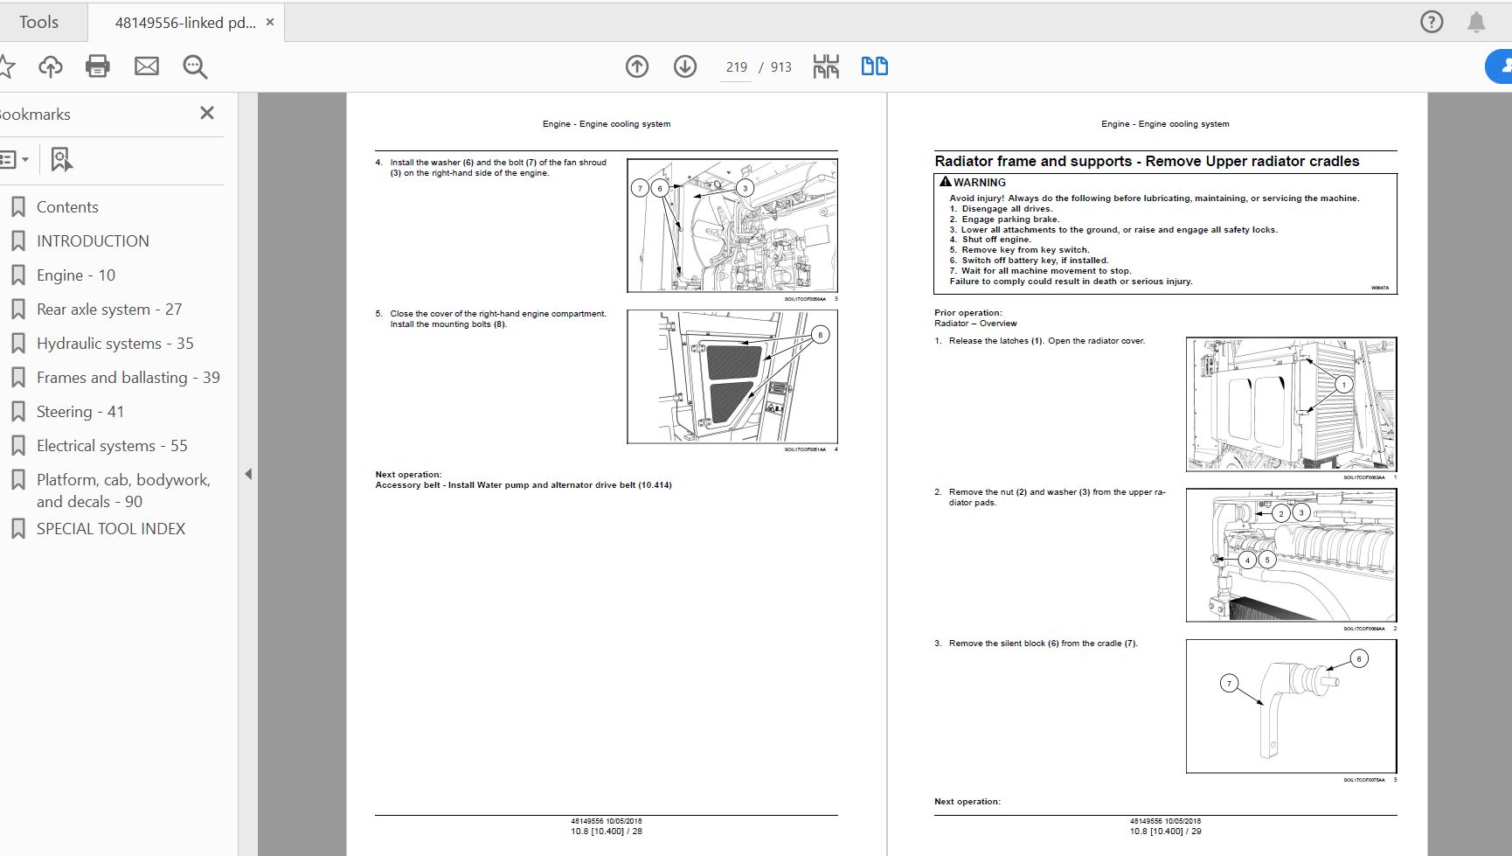Open Hydraulic systems - 35 bookmark
Image resolution: width=1512 pixels, height=856 pixels.
[x=115, y=344]
